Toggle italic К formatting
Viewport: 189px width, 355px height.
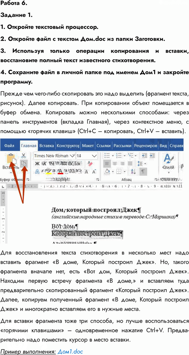(44, 164)
